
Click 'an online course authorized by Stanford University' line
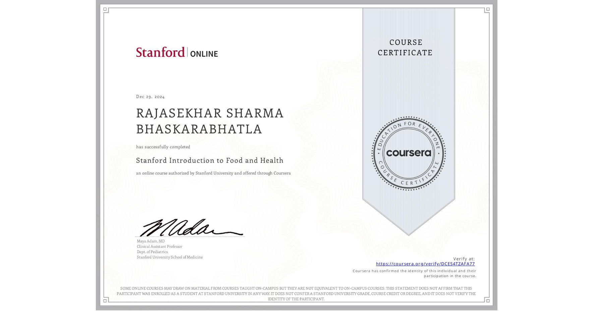point(213,173)
